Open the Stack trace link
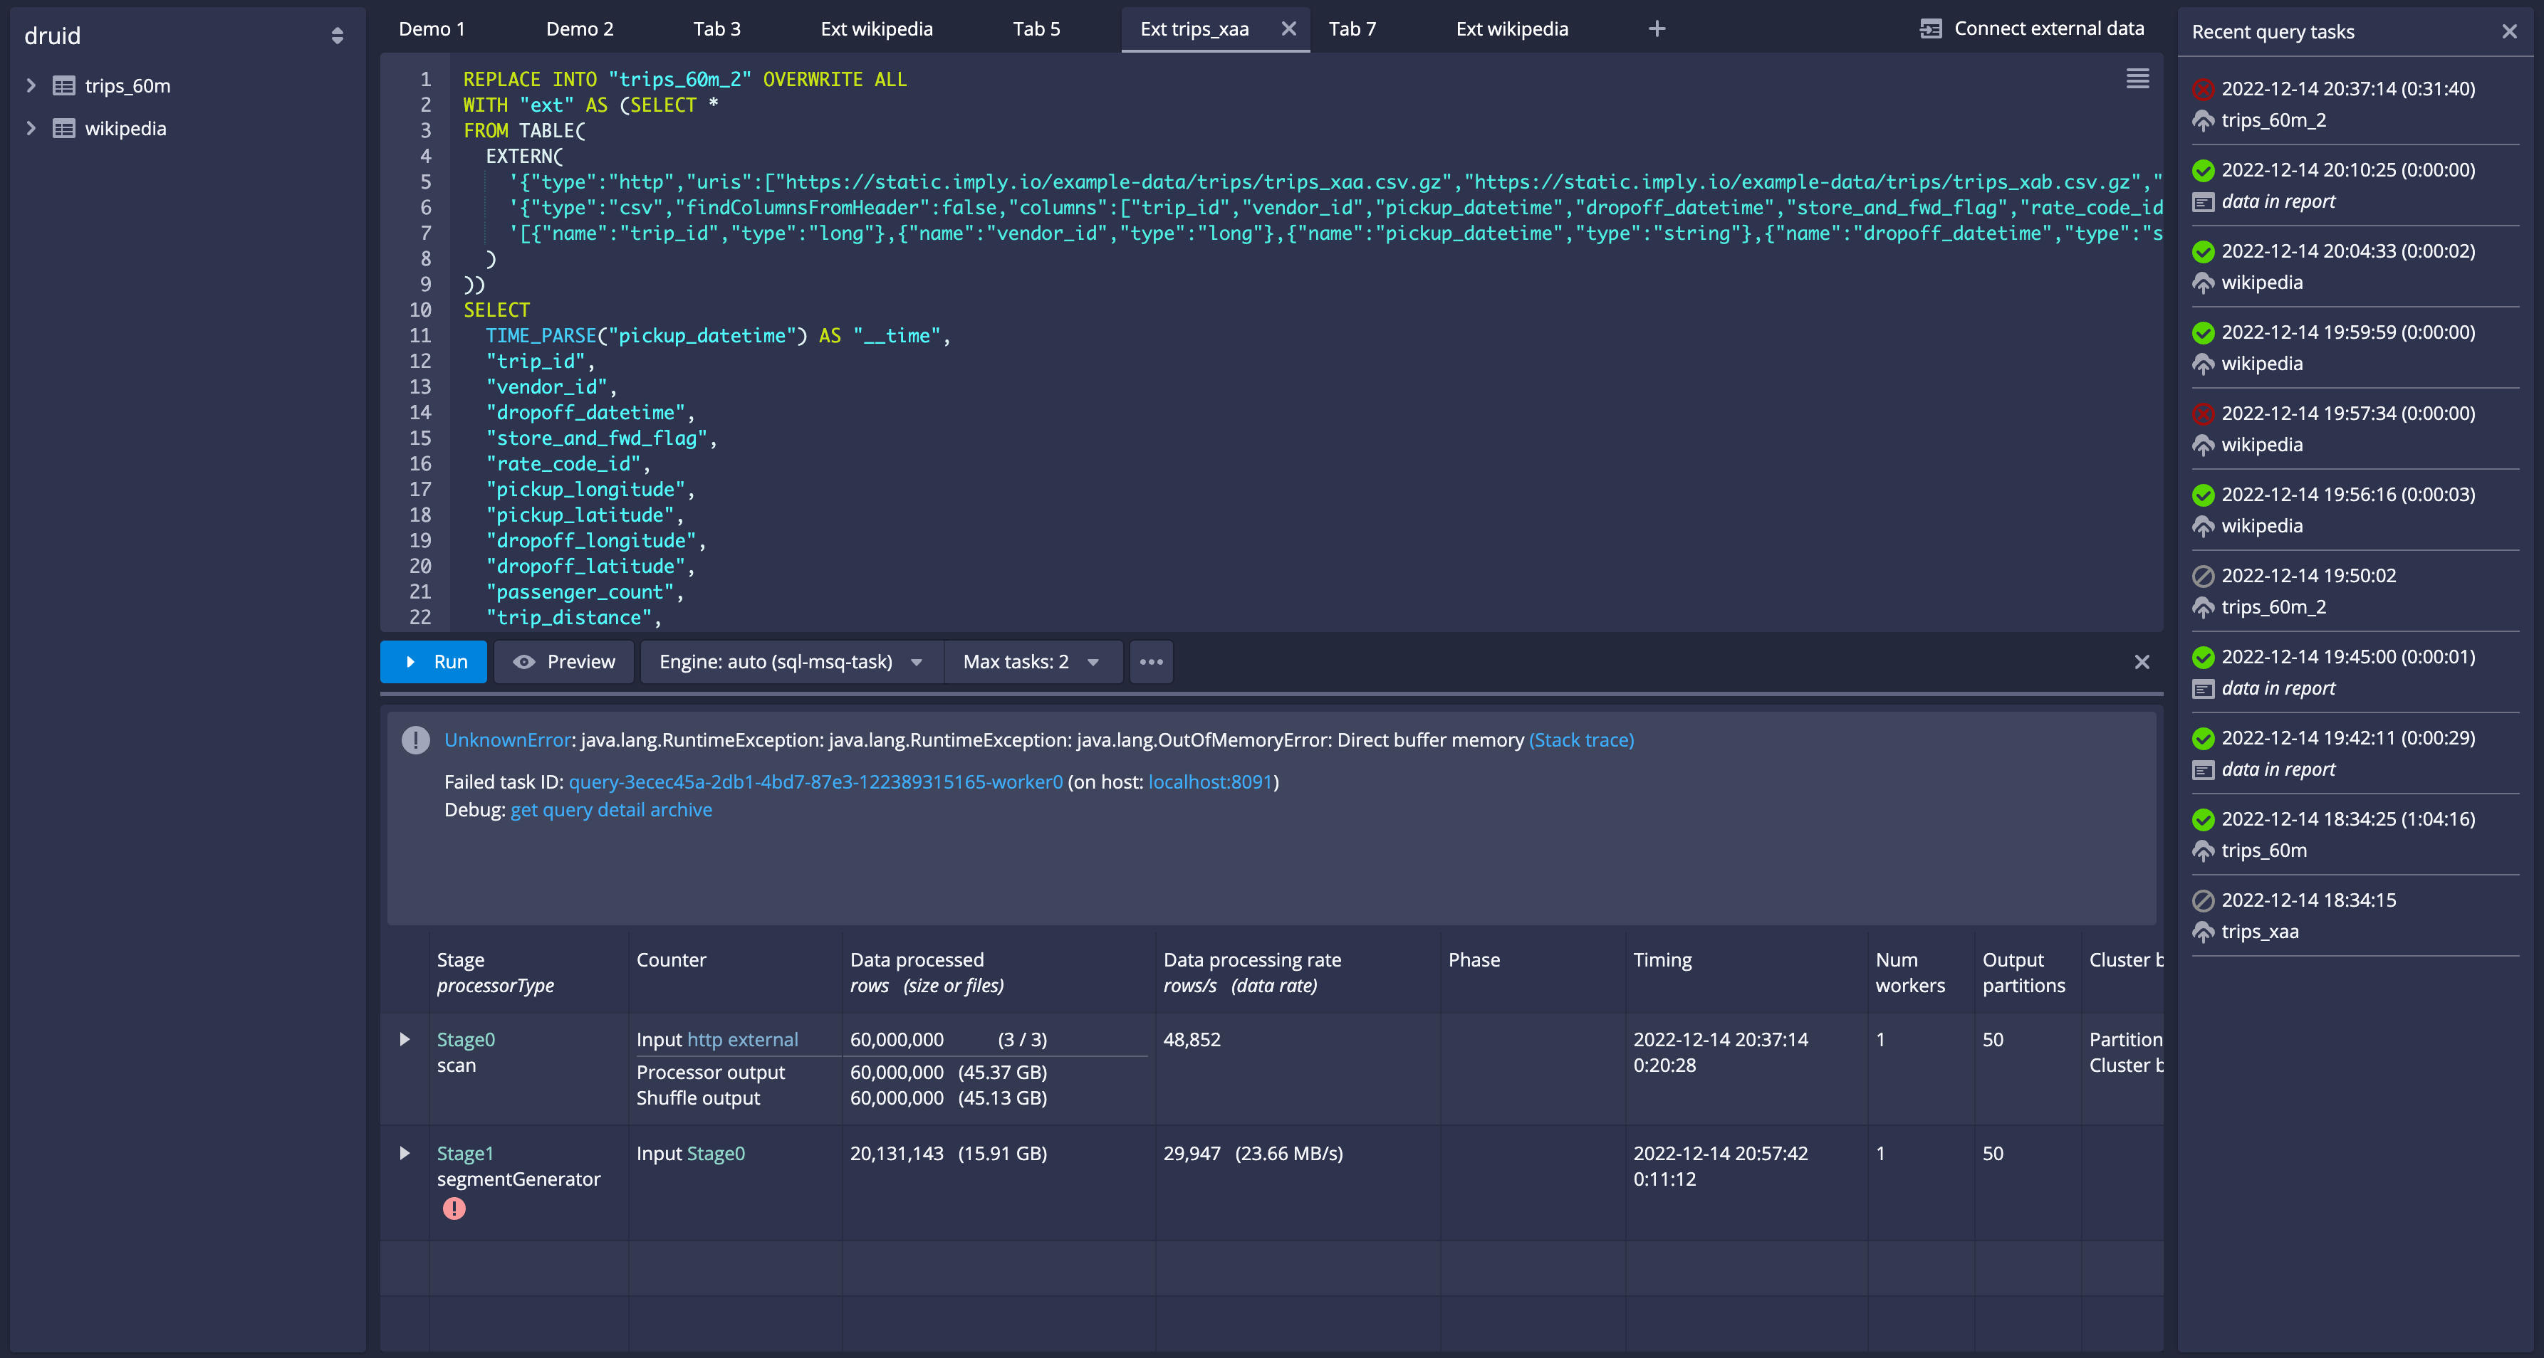 point(1580,739)
